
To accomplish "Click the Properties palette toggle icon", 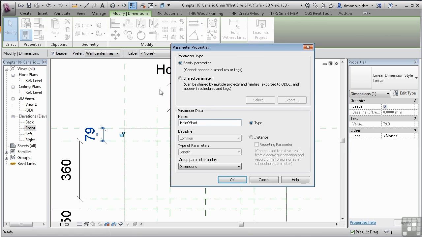I will point(26,35).
